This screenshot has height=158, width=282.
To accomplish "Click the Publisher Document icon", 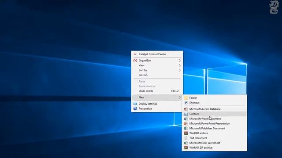I will (x=186, y=128).
